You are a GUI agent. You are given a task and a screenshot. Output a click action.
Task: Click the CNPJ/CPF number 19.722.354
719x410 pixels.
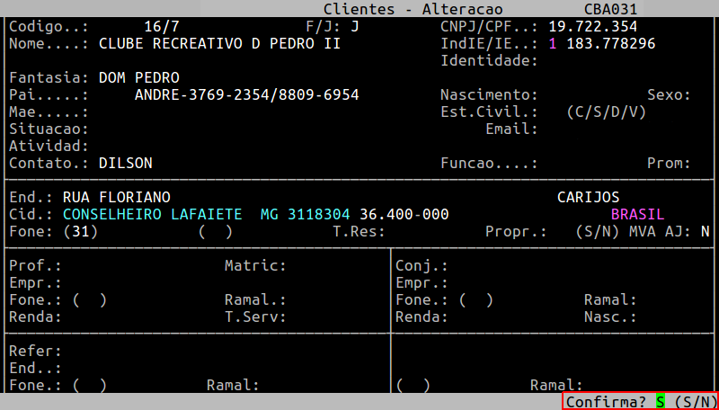(592, 26)
